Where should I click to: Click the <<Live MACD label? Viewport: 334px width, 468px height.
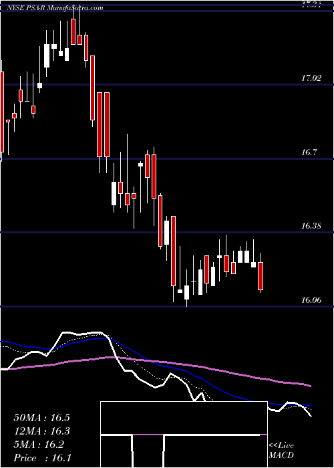pyautogui.click(x=281, y=451)
